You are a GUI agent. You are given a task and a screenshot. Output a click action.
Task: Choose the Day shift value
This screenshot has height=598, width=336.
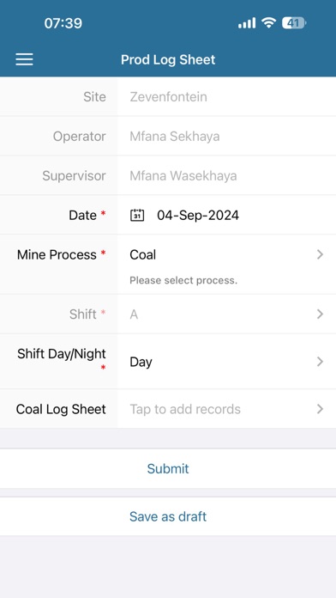point(141,362)
